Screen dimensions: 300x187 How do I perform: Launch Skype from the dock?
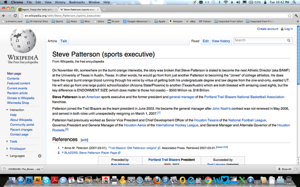pyautogui.click(x=46, y=180)
